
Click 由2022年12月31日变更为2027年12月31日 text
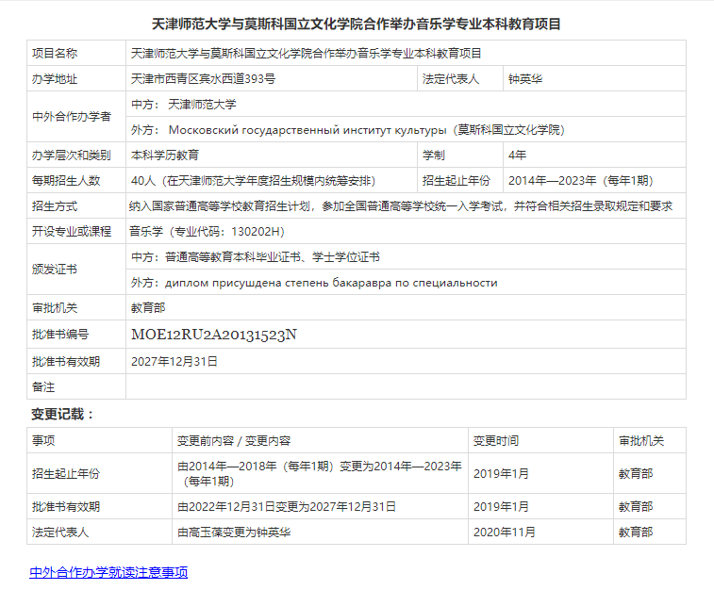(287, 507)
